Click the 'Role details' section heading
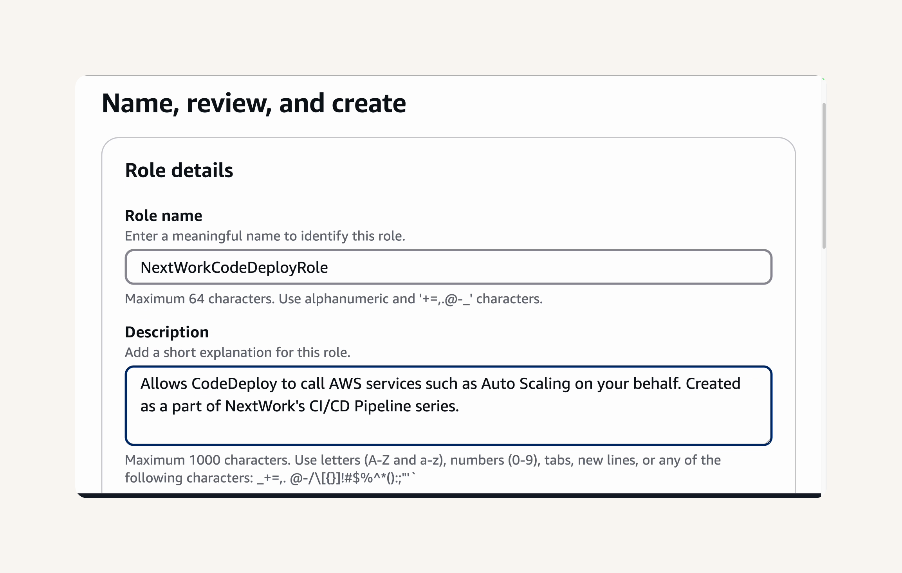 (179, 170)
